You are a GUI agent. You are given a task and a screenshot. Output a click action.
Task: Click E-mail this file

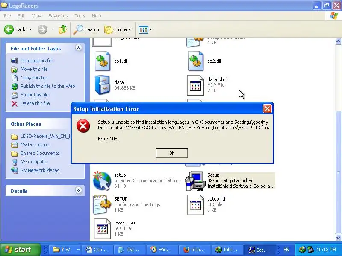(35, 95)
